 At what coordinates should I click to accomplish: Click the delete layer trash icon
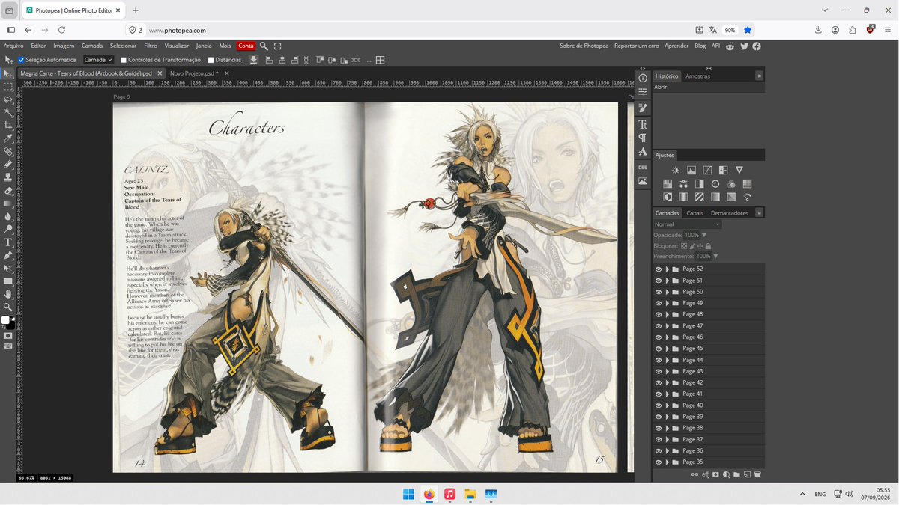pos(757,474)
